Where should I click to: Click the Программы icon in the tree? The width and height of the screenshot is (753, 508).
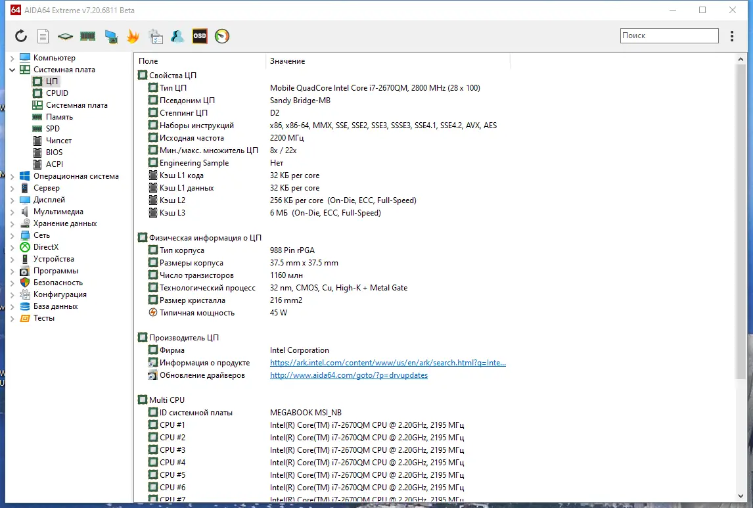(x=25, y=271)
